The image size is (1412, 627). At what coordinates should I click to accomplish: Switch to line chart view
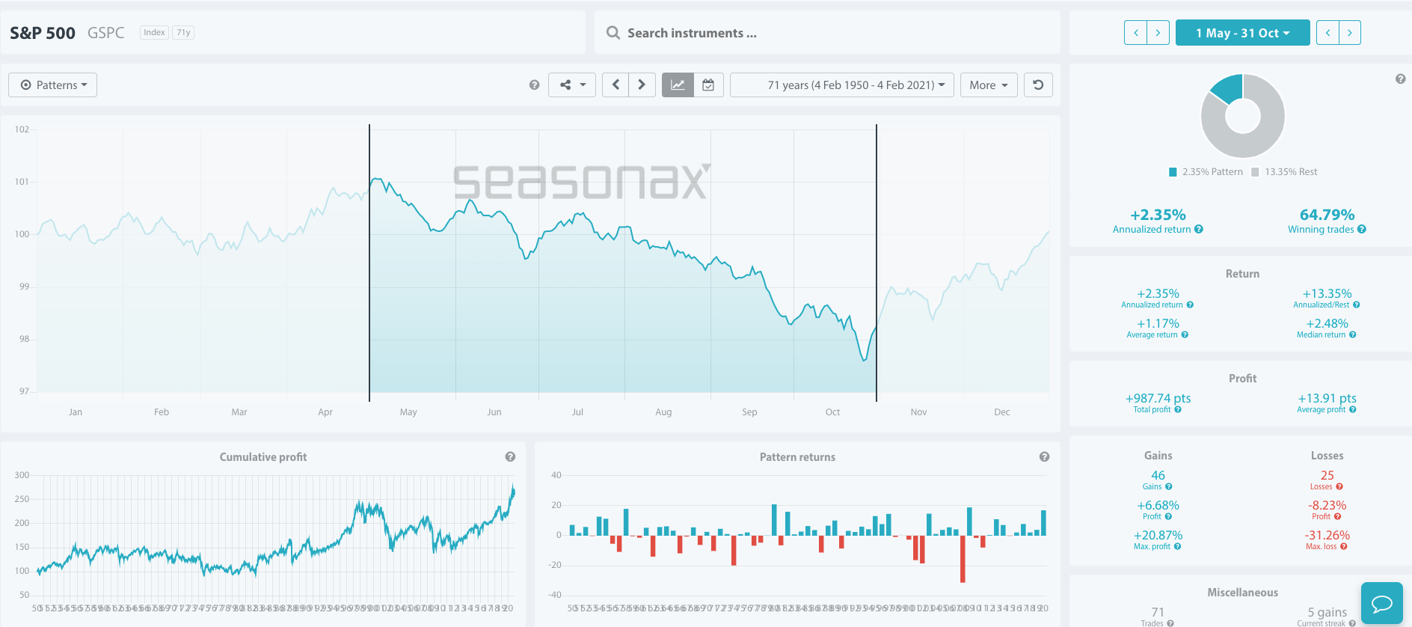point(678,85)
